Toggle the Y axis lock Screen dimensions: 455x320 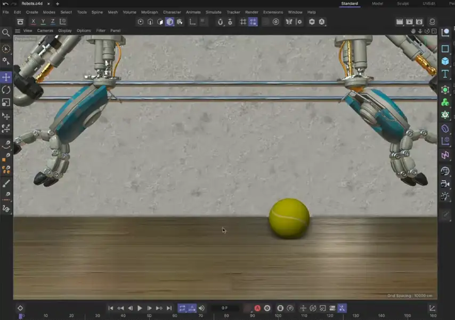(43, 22)
